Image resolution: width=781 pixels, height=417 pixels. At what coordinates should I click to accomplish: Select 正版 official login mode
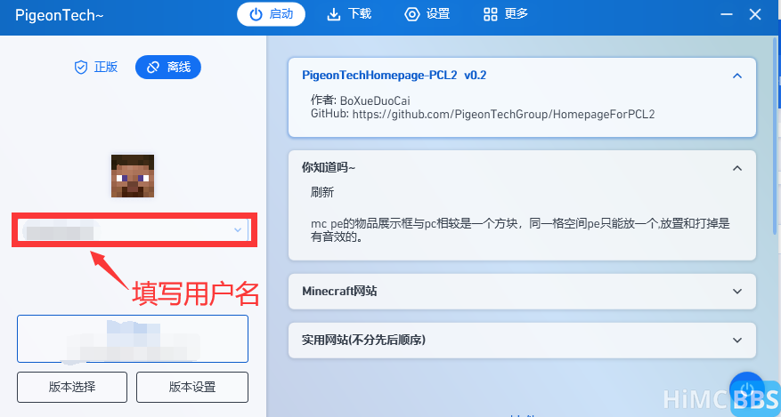coord(95,67)
